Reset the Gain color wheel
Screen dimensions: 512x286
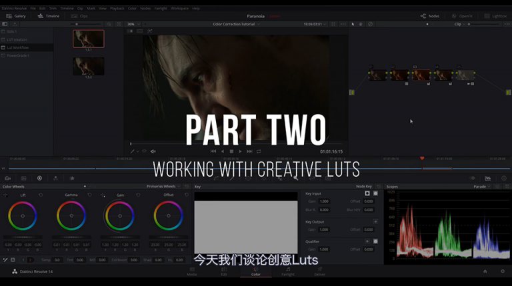pyautogui.click(x=138, y=195)
